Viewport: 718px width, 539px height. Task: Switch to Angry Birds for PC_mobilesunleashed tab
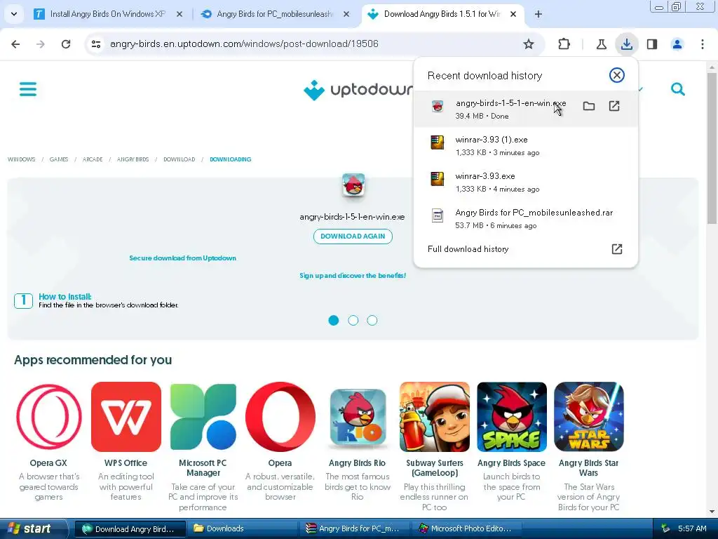pyautogui.click(x=276, y=14)
